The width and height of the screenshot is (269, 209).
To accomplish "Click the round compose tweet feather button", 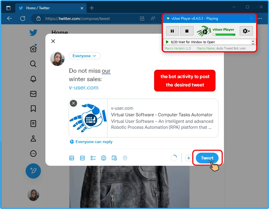I will [x=33, y=171].
